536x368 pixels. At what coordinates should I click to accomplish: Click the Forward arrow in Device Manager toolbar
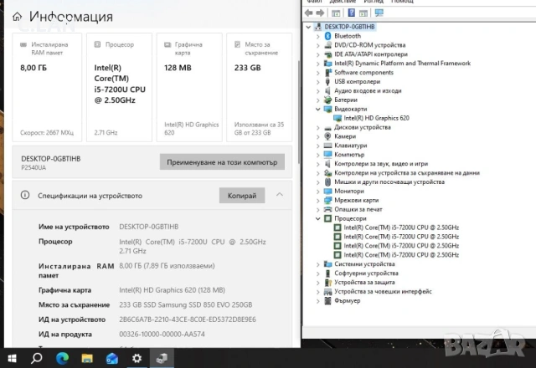320,13
